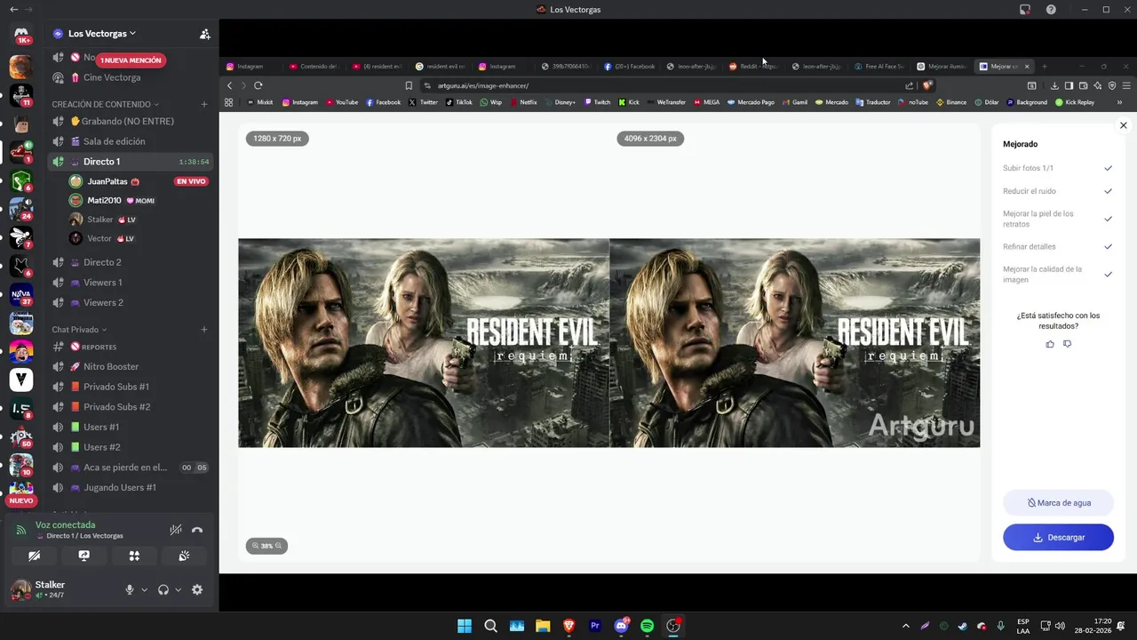Click the Marca de agua button
This screenshot has width=1137, height=640.
click(x=1058, y=502)
